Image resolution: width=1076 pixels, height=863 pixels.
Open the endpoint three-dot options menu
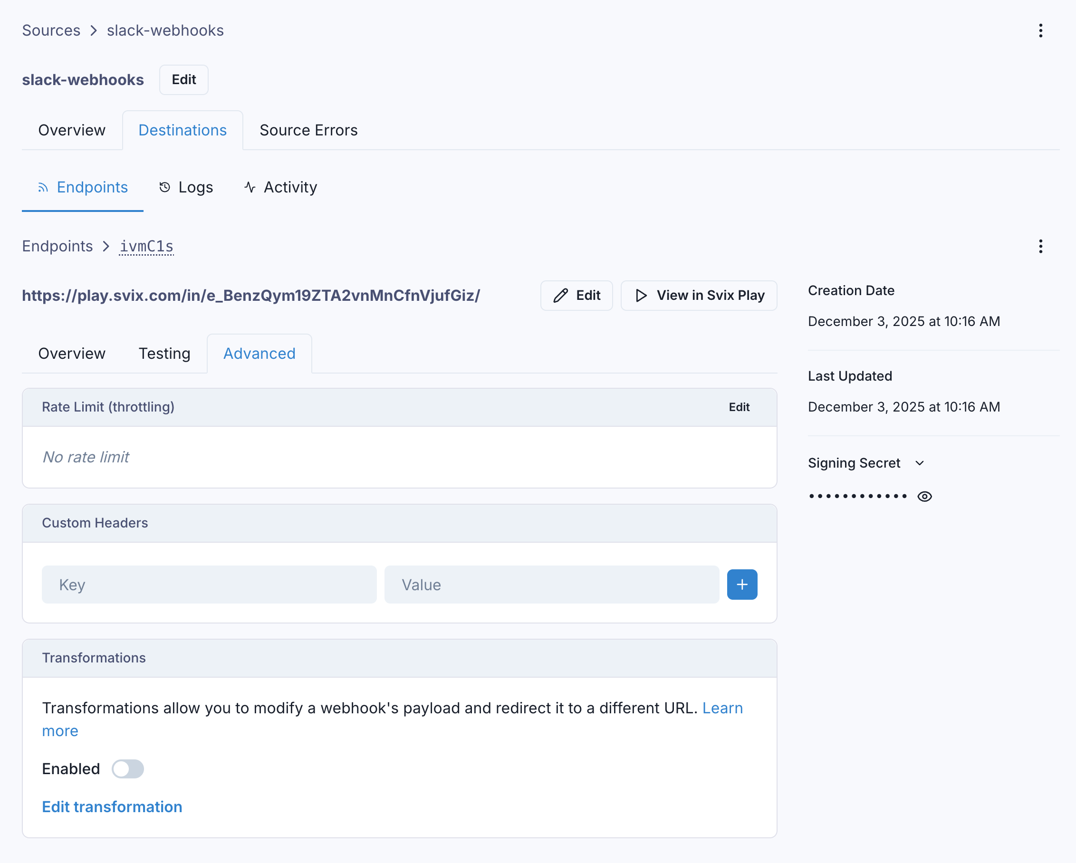(x=1040, y=246)
